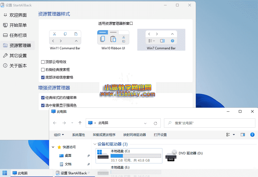The width and height of the screenshot is (258, 177).
Task: Click the magnifier icon in the search box
Action: [170, 123]
